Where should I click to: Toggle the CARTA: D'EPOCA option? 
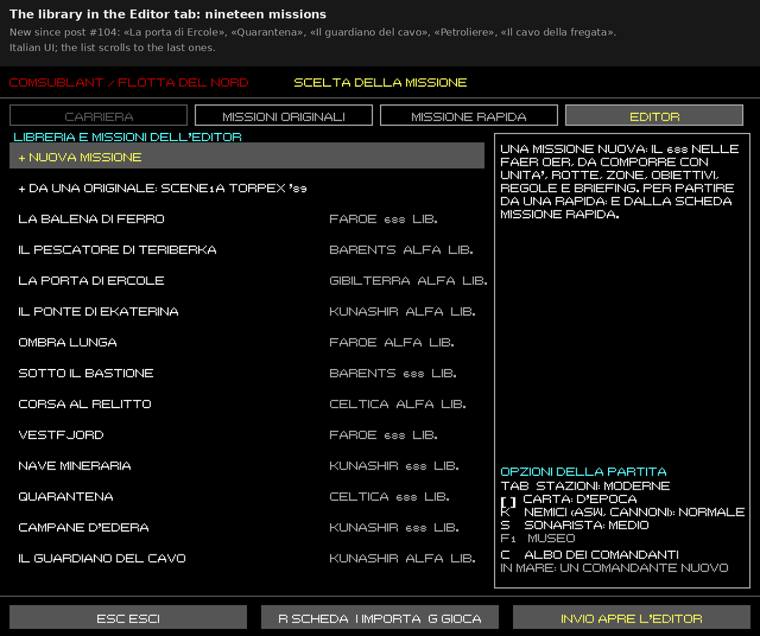tap(568, 500)
